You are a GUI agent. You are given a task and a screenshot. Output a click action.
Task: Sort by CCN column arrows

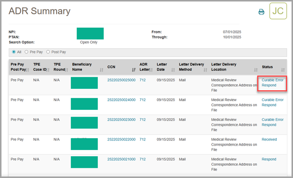pyautogui.click(x=133, y=70)
